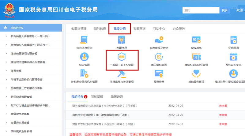This screenshot has height=136, width=245.
Task: Open 一般退（抵）税管理 icon
Action: [122, 58]
